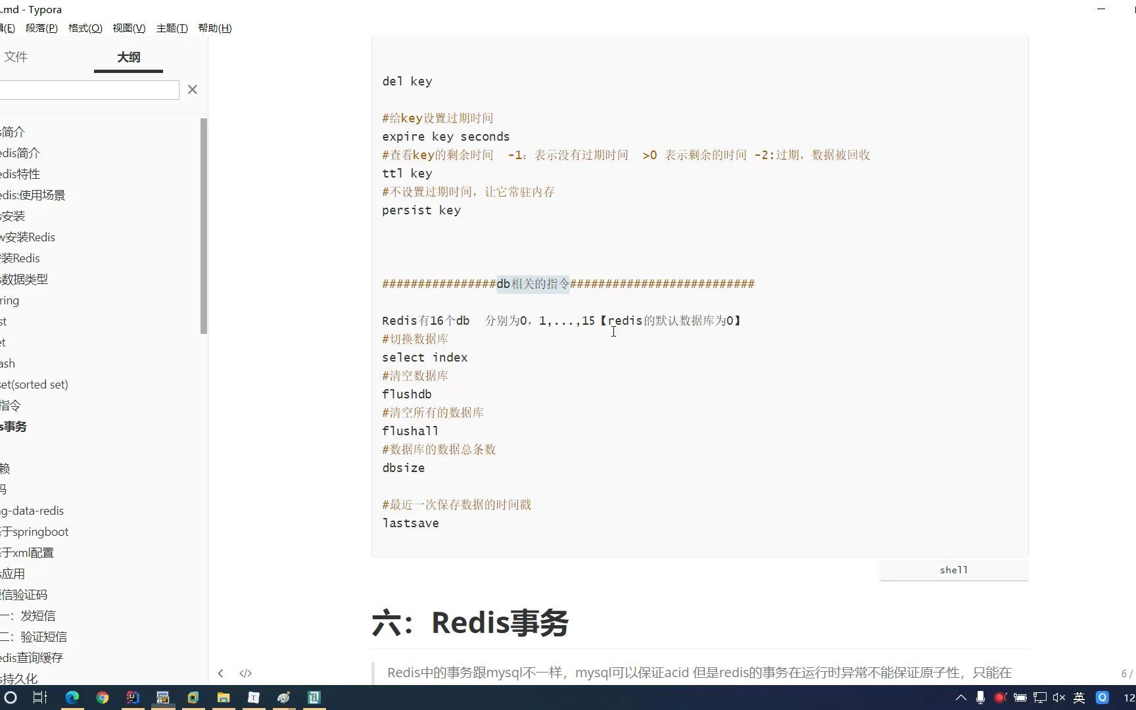Switch to the 文件 sidebar tab
This screenshot has width=1136, height=710.
[x=16, y=57]
